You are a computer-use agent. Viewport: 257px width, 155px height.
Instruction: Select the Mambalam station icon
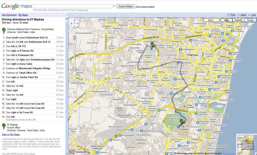[175, 79]
